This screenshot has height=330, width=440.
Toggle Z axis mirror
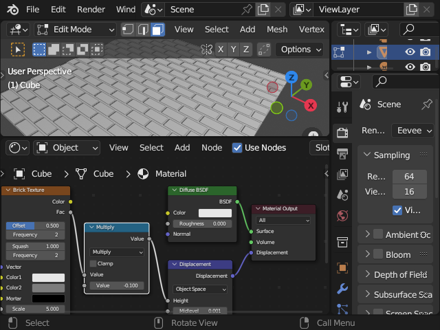click(246, 49)
